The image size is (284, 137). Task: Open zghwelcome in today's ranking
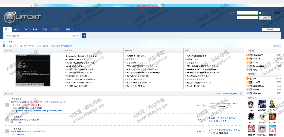pyautogui.click(x=258, y=55)
